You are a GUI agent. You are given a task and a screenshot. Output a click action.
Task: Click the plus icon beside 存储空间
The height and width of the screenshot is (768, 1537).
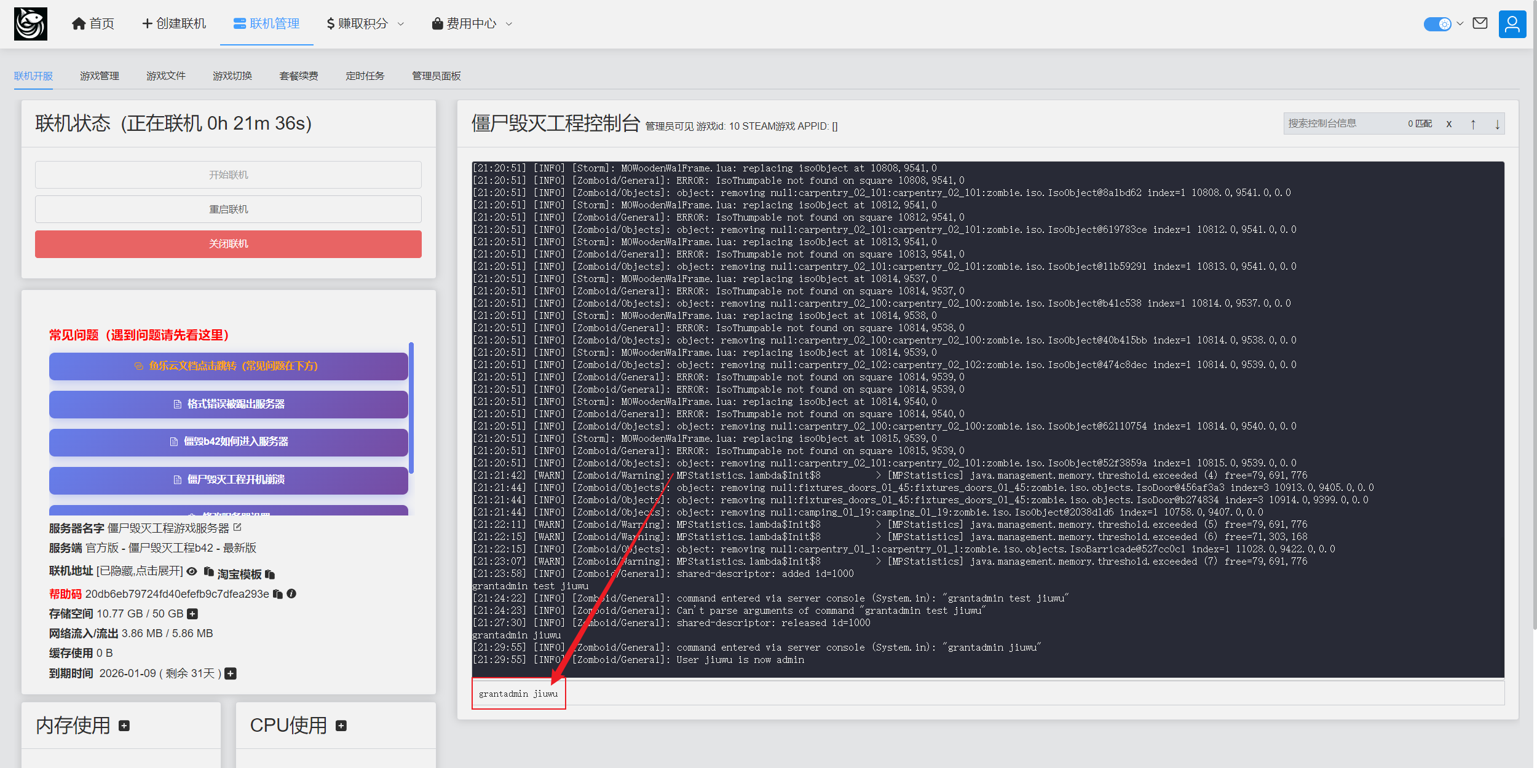point(192,614)
